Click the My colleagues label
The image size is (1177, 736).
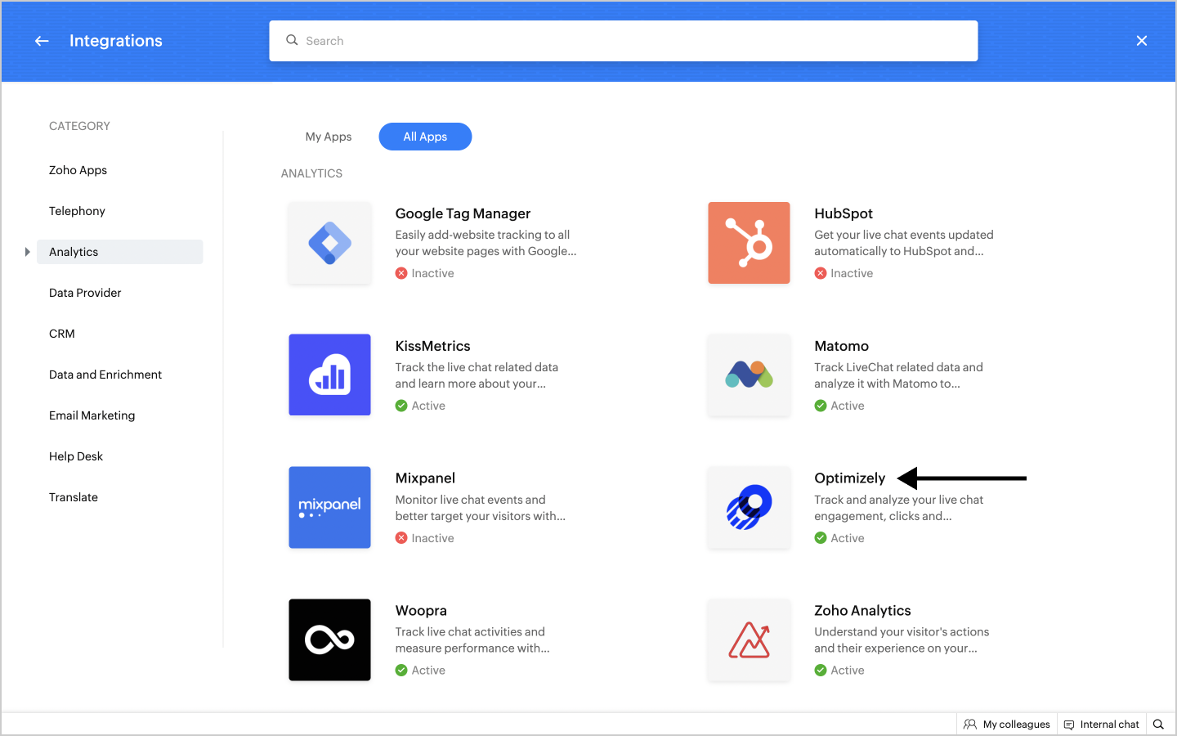1016,725
